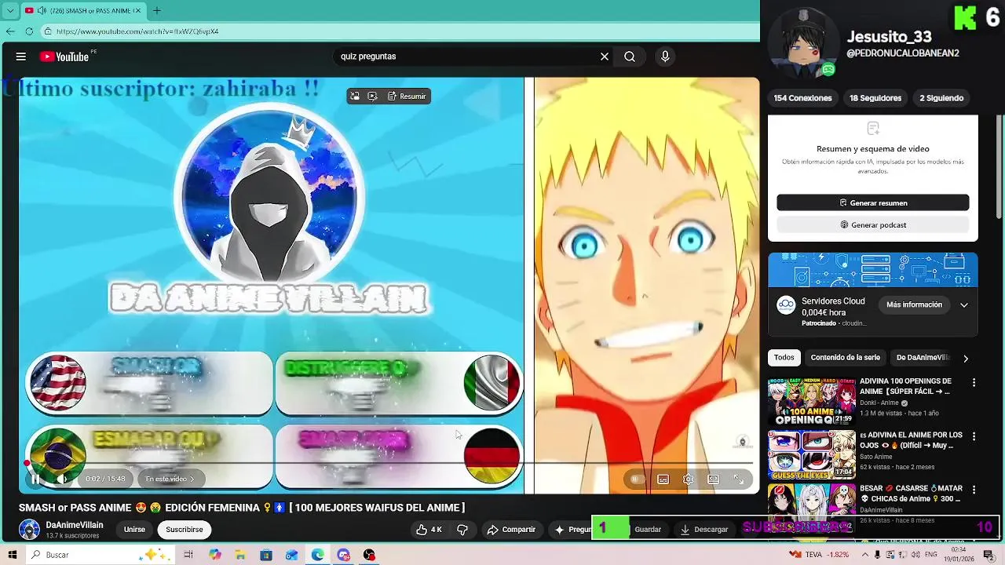Toggle the autoplay switch in player
Screen dimensions: 1005x565
click(x=636, y=479)
